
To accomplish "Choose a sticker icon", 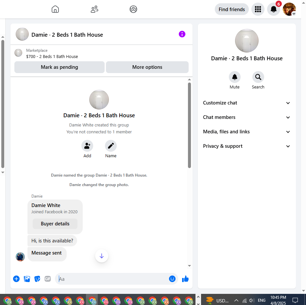I will (x=37, y=279).
